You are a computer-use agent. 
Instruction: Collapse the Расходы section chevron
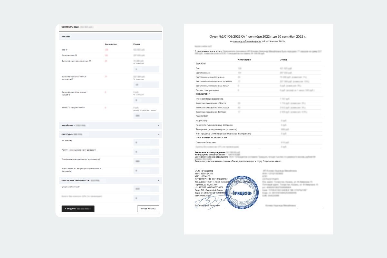158,134
